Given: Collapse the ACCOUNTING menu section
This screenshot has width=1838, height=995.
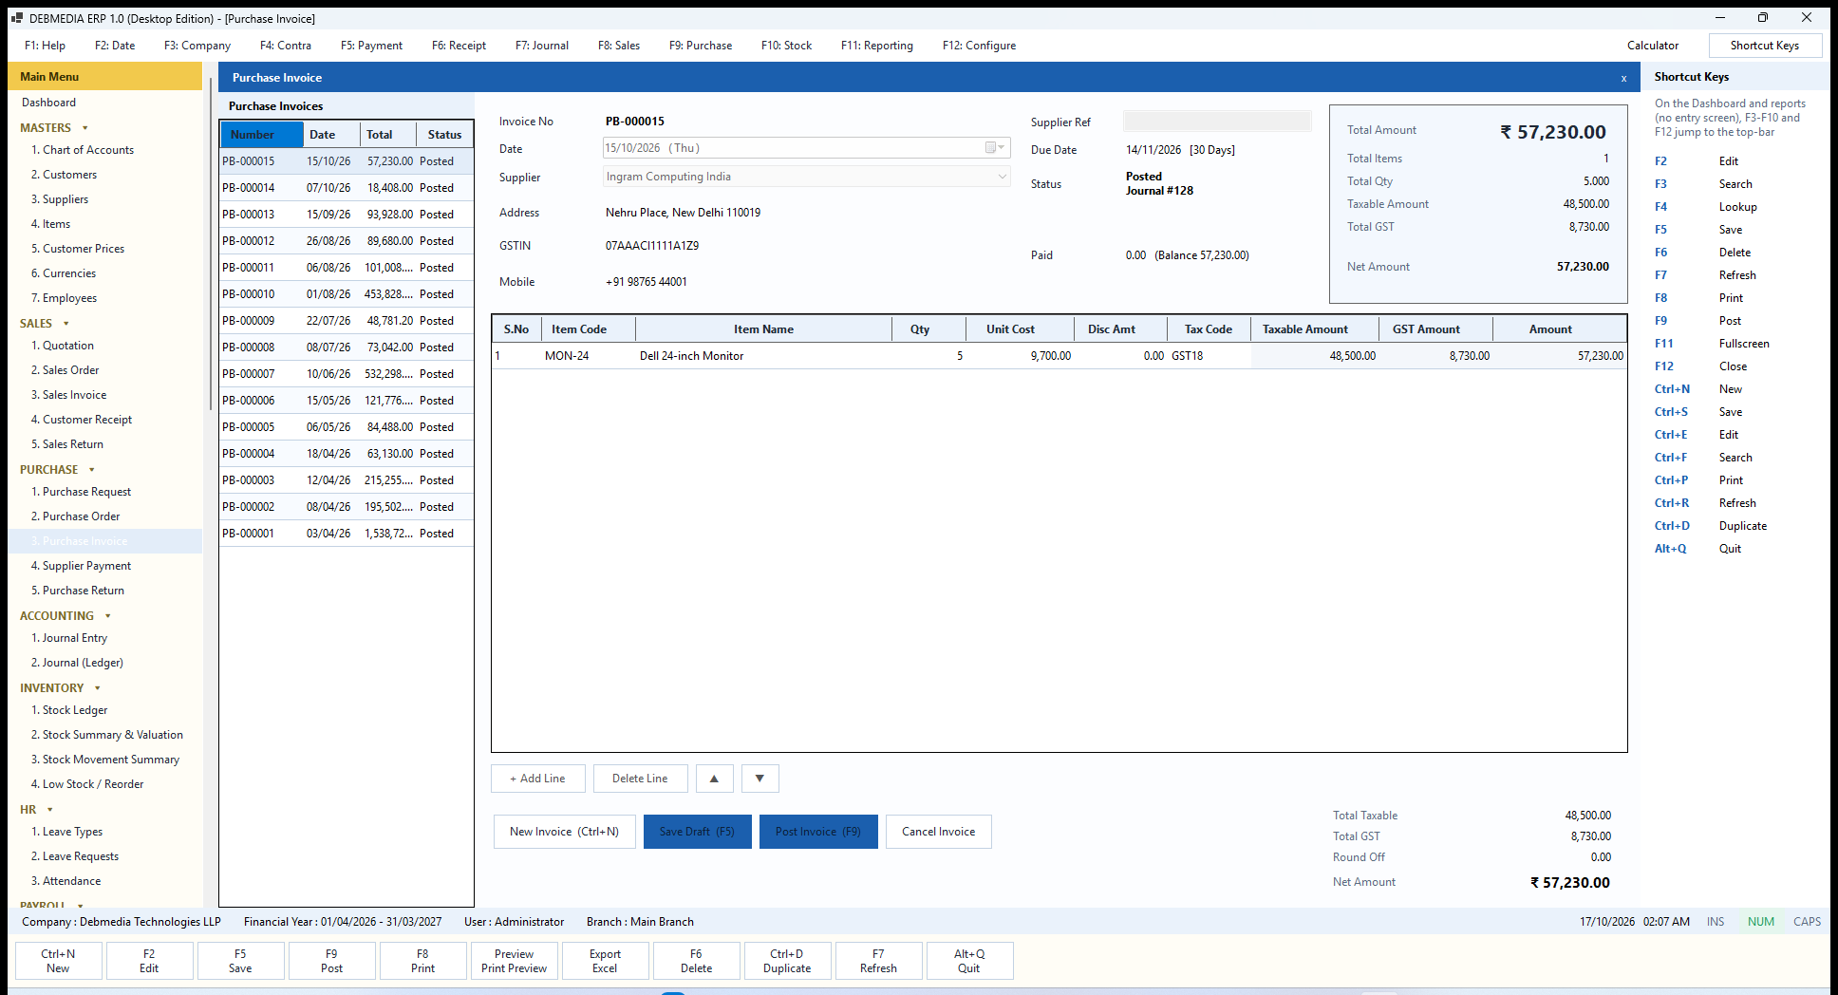Looking at the screenshot, I should (x=108, y=616).
